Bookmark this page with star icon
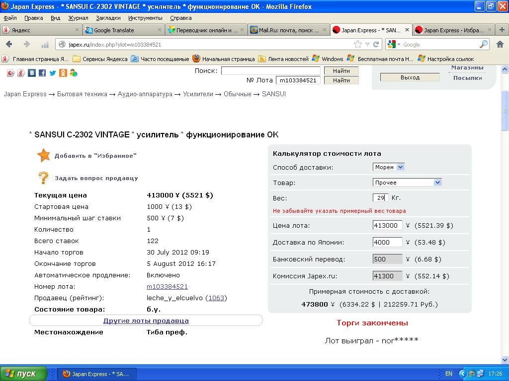 [x=357, y=45]
